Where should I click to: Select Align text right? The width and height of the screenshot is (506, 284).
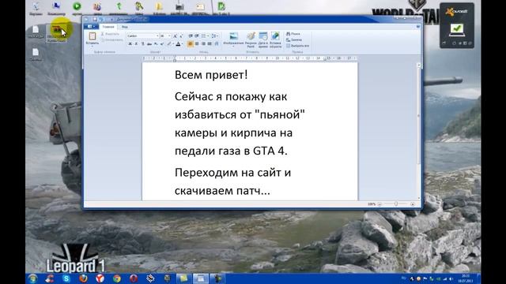coord(203,44)
